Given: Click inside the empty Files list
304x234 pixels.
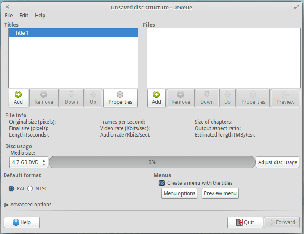Looking at the screenshot, I should [x=224, y=58].
